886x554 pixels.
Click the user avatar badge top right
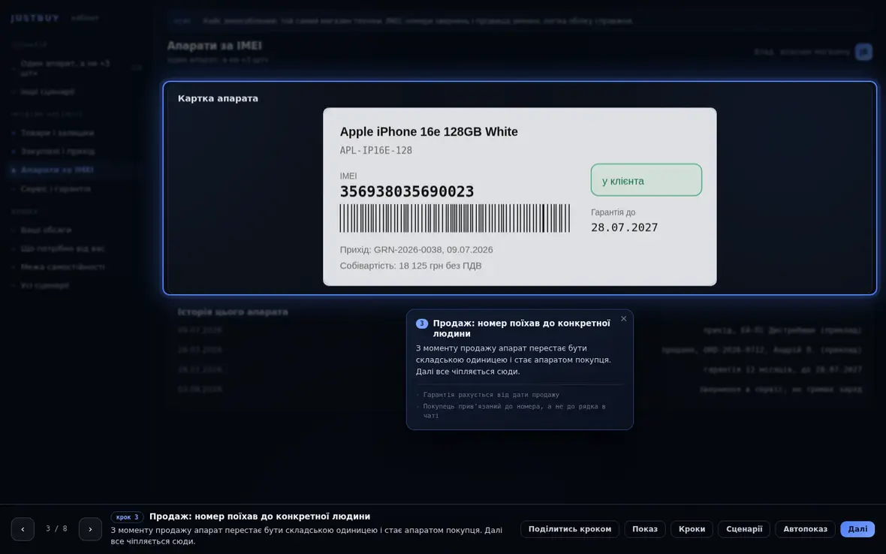click(x=863, y=52)
